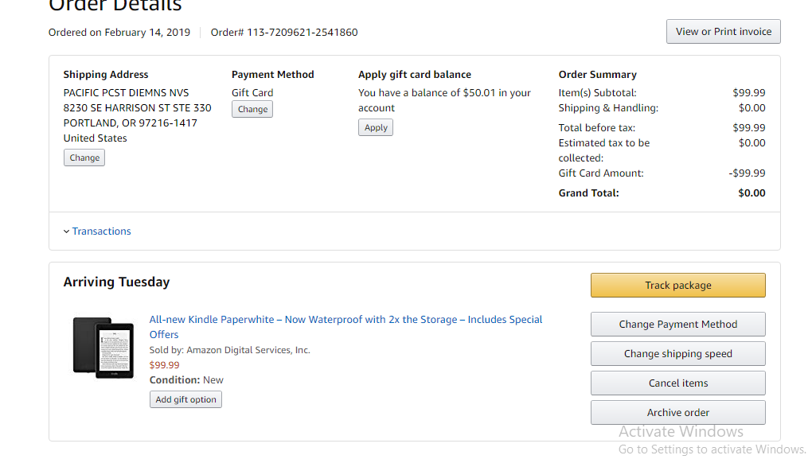Click the Arriving Tuesday heading
This screenshot has width=812, height=459.
tap(116, 282)
